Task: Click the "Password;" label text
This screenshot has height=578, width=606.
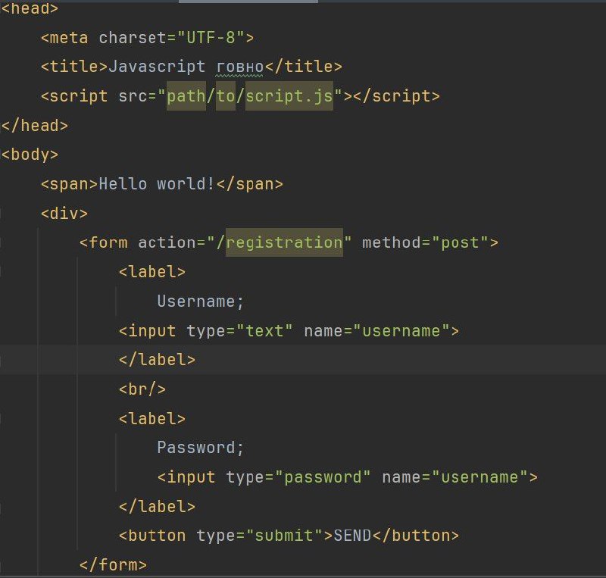Action: pos(201,448)
